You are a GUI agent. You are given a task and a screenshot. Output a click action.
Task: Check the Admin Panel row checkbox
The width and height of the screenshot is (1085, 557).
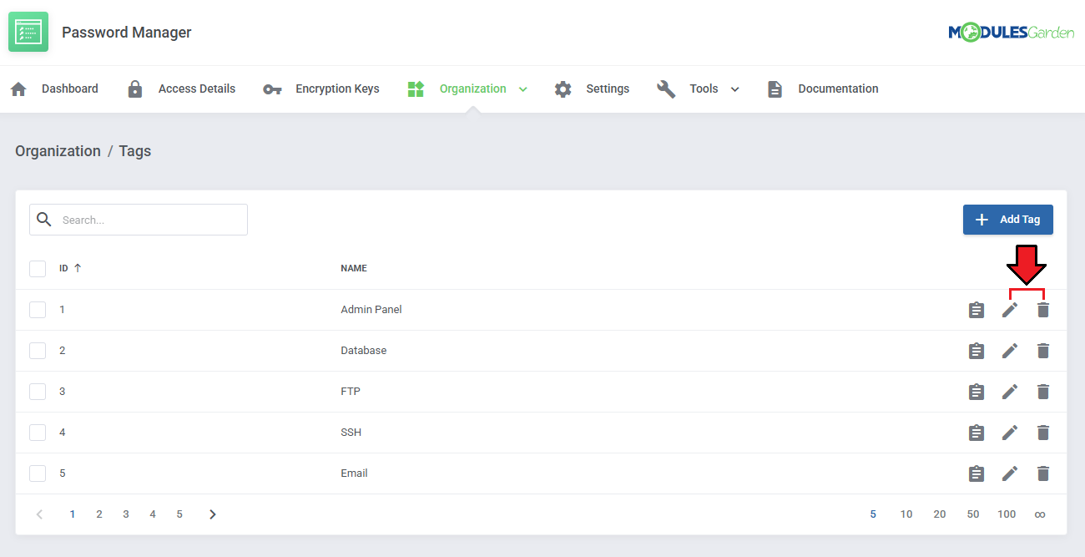click(x=38, y=310)
